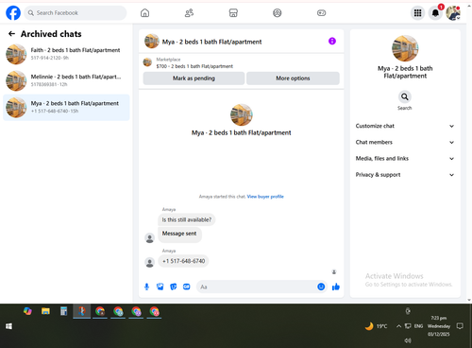Click the chat title in conversation header
Image resolution: width=472 pixels, height=348 pixels.
211,42
